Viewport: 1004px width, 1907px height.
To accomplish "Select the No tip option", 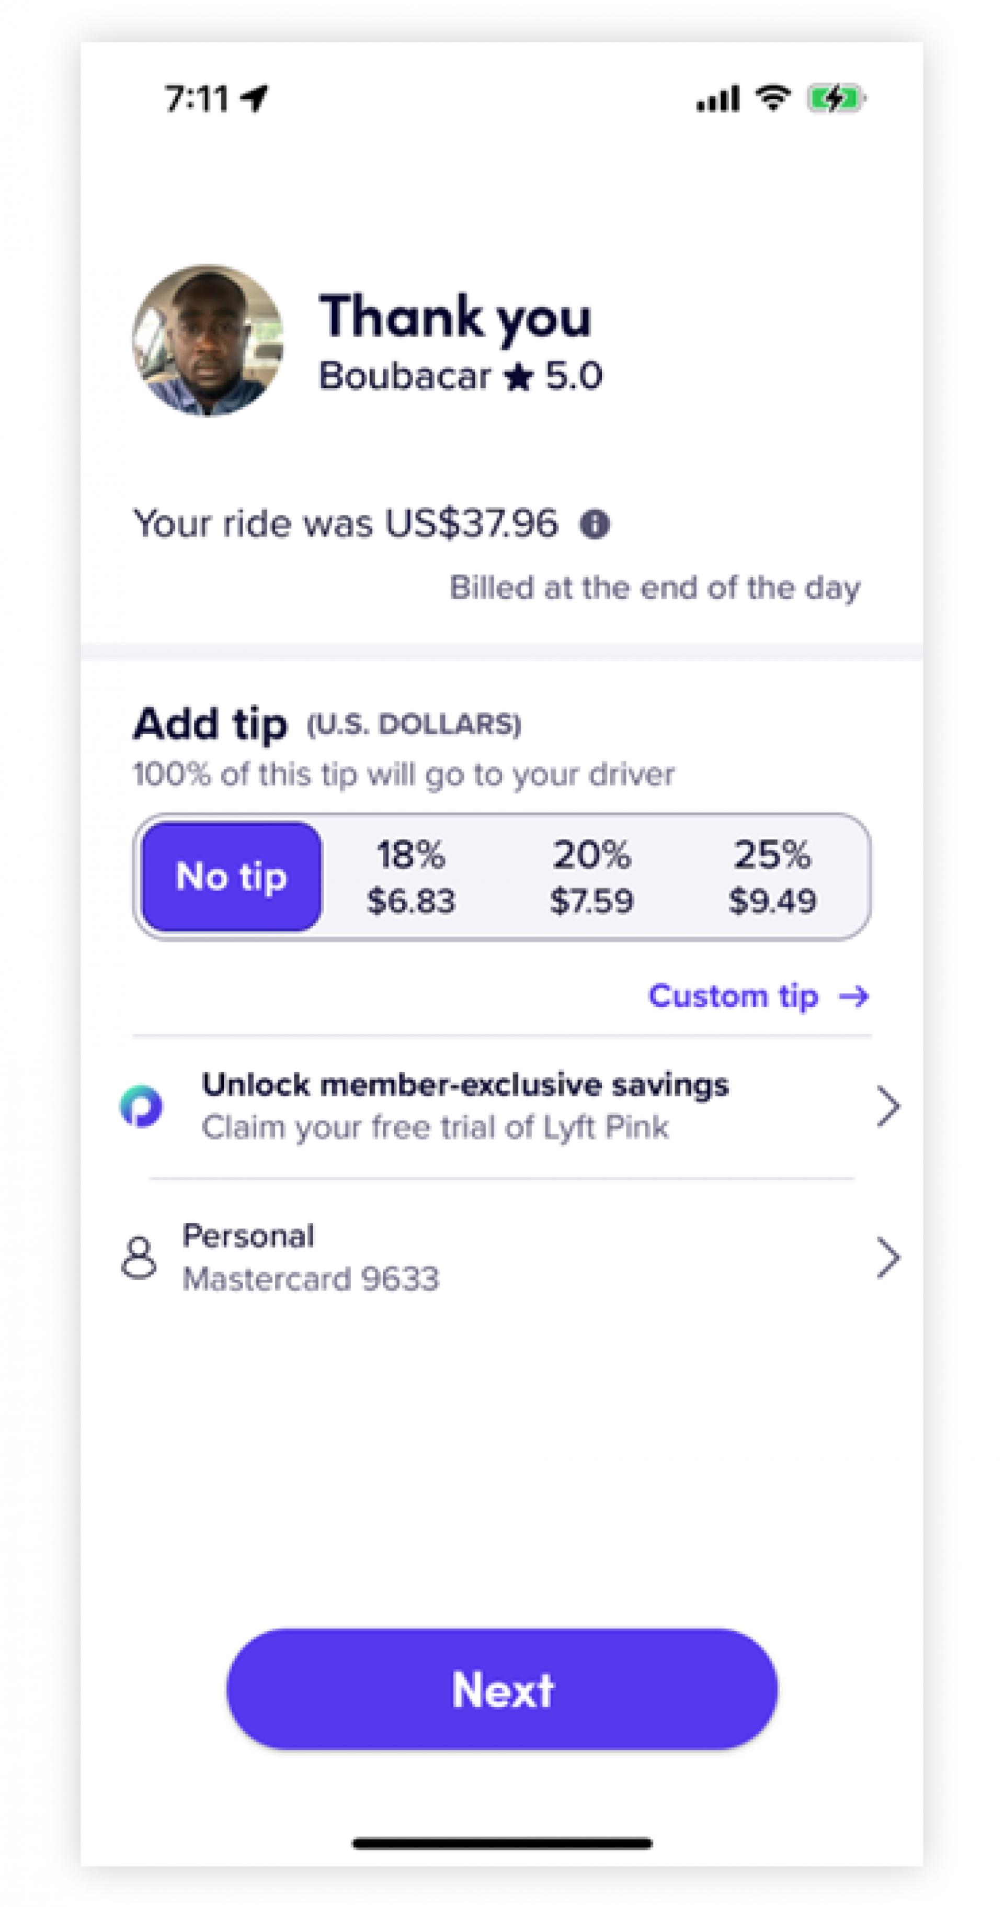I will click(231, 877).
